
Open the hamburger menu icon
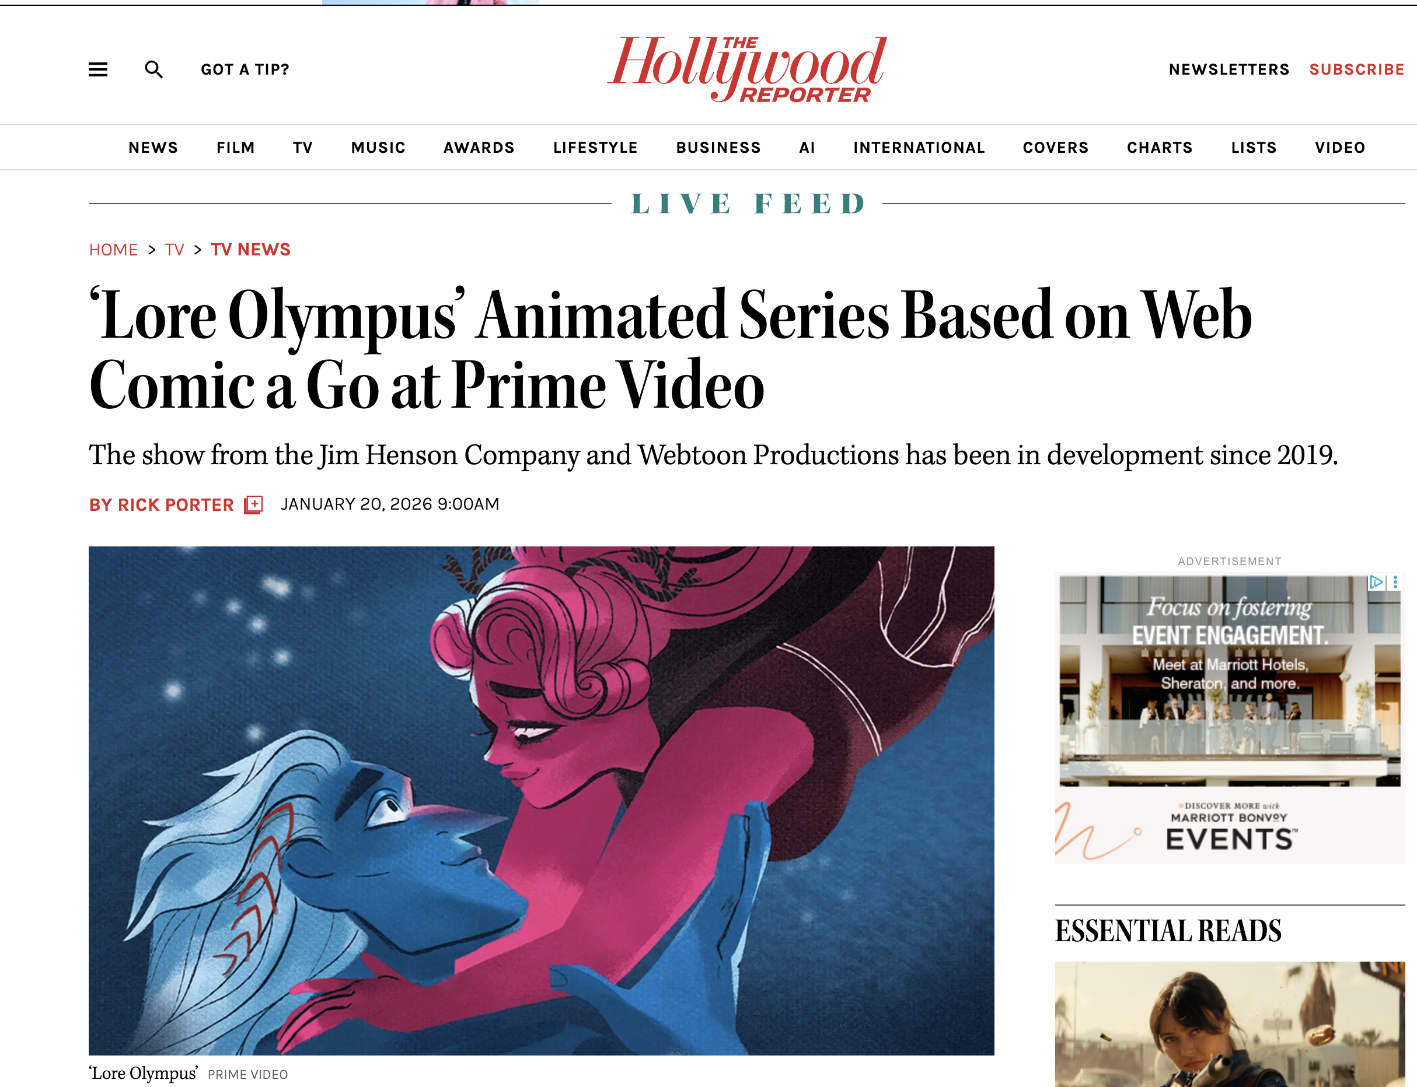(98, 69)
